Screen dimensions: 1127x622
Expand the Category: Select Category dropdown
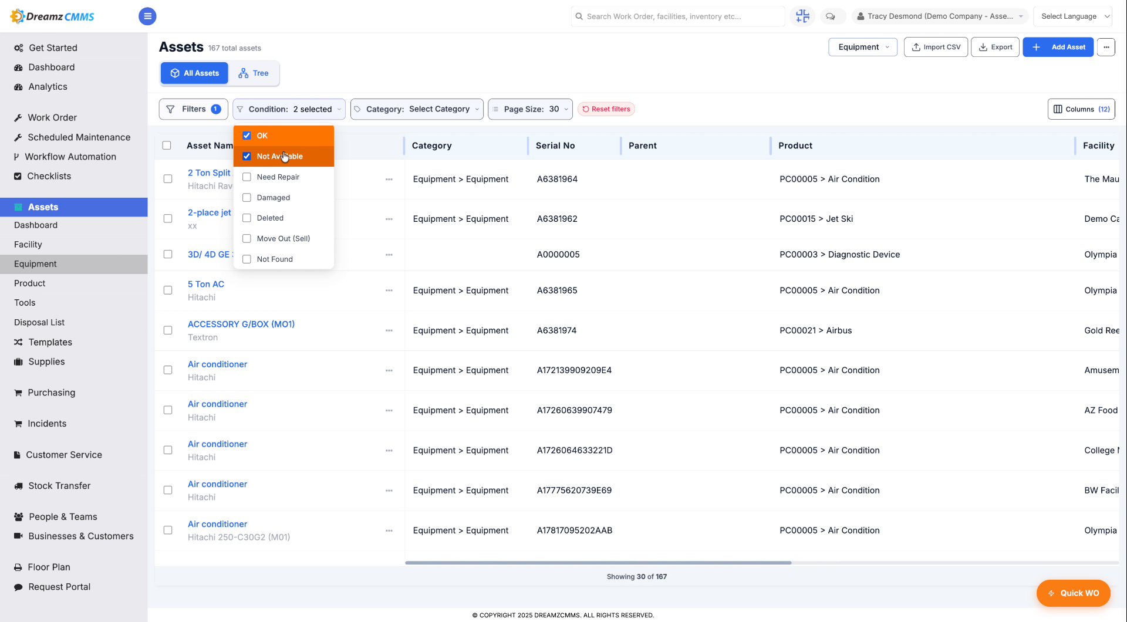point(417,109)
